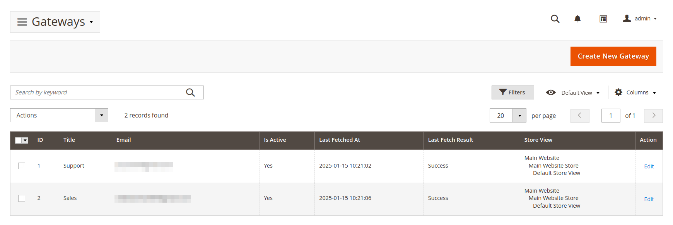Expand the Actions dropdown
673x225 pixels.
coord(101,115)
